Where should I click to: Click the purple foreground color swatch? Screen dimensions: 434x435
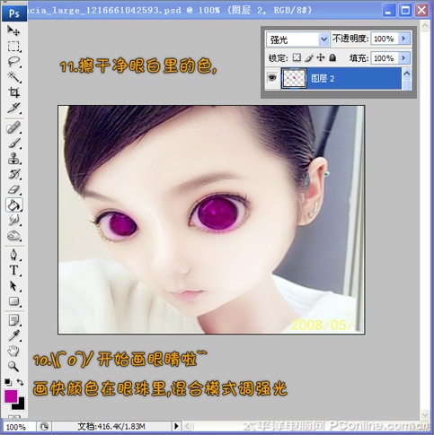coord(11,396)
